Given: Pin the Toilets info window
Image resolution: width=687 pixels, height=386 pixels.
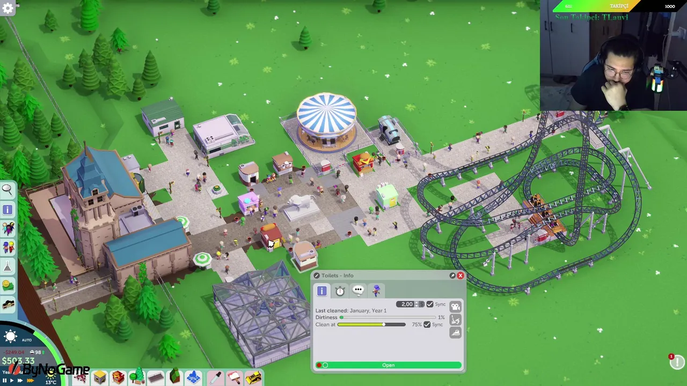Looking at the screenshot, I should (452, 276).
